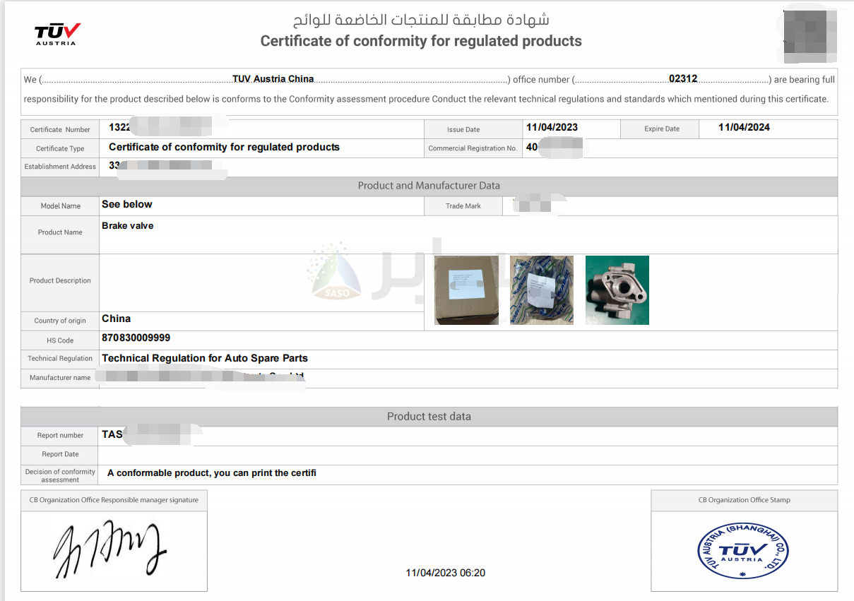854x601 pixels.
Task: Click the 'Trade Mark' label
Action: [x=463, y=206]
